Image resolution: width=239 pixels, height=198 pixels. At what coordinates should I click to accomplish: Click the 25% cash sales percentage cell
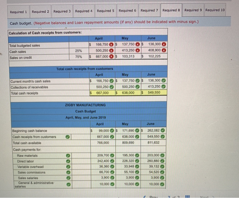click(x=79, y=51)
